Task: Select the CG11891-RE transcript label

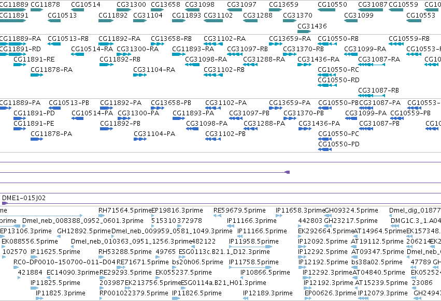Action: click(34, 59)
